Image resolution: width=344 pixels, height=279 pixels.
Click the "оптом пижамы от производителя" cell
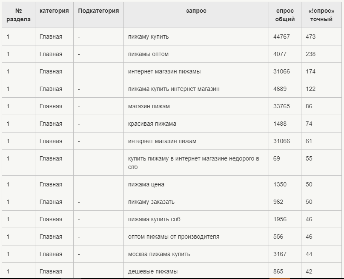(174, 237)
